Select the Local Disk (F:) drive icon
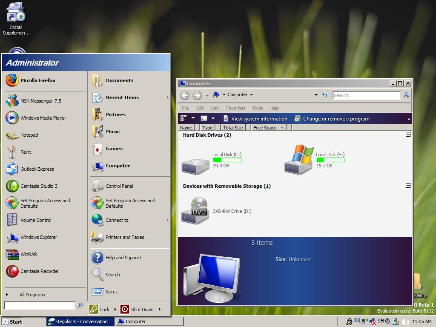 pos(299,160)
